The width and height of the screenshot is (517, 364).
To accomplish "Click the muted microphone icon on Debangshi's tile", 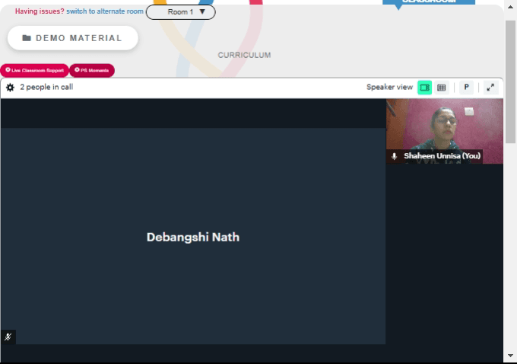I will click(x=8, y=337).
